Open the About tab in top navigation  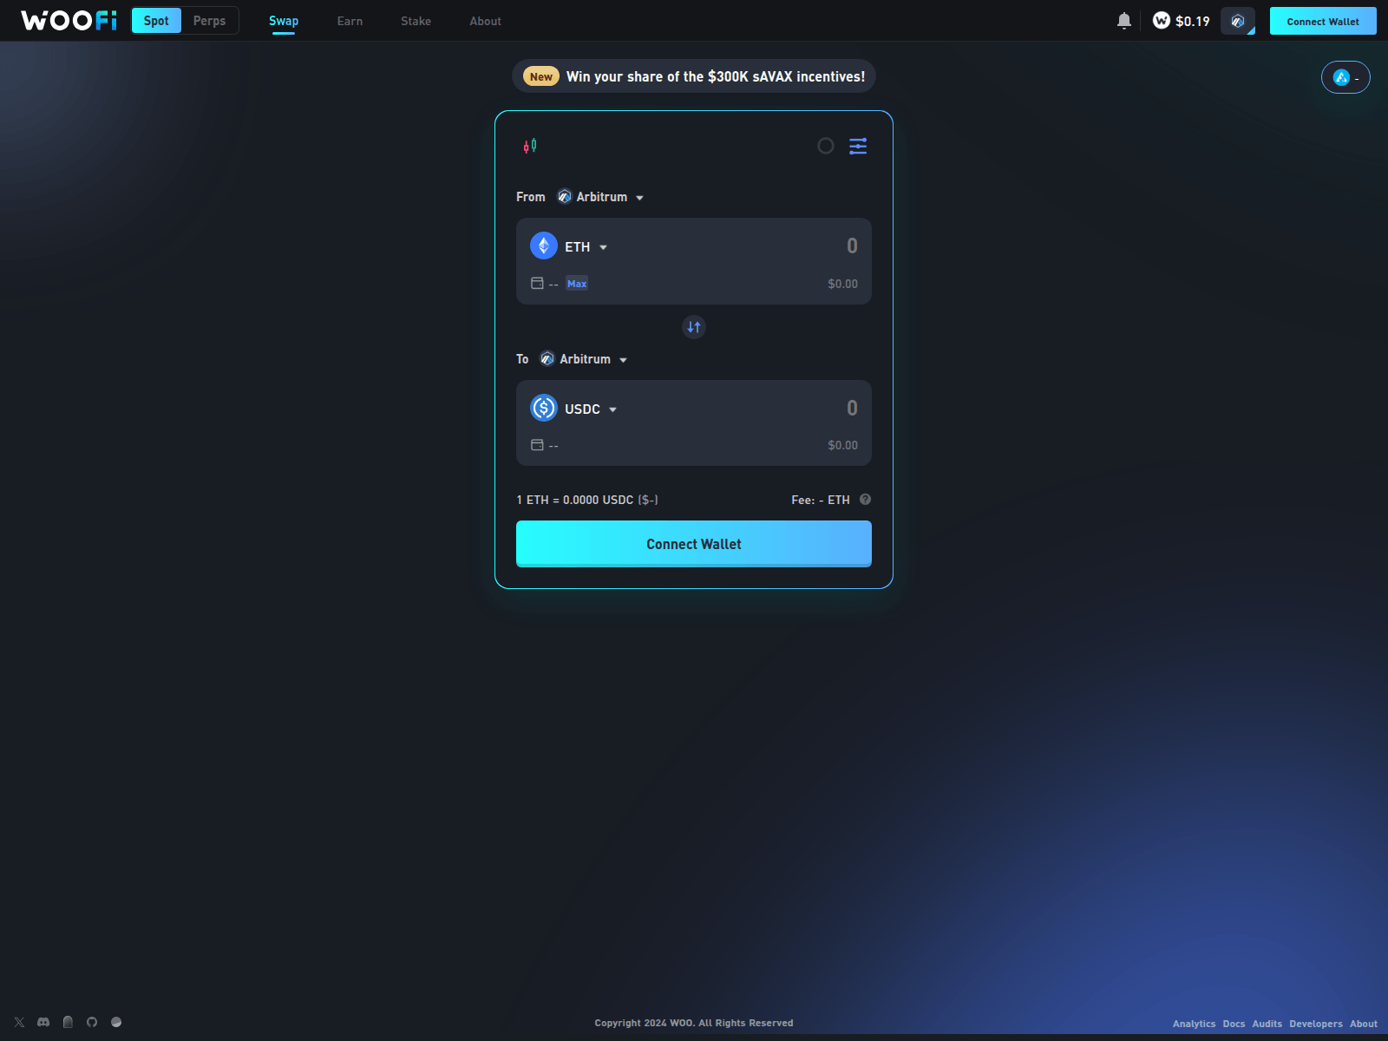(486, 21)
